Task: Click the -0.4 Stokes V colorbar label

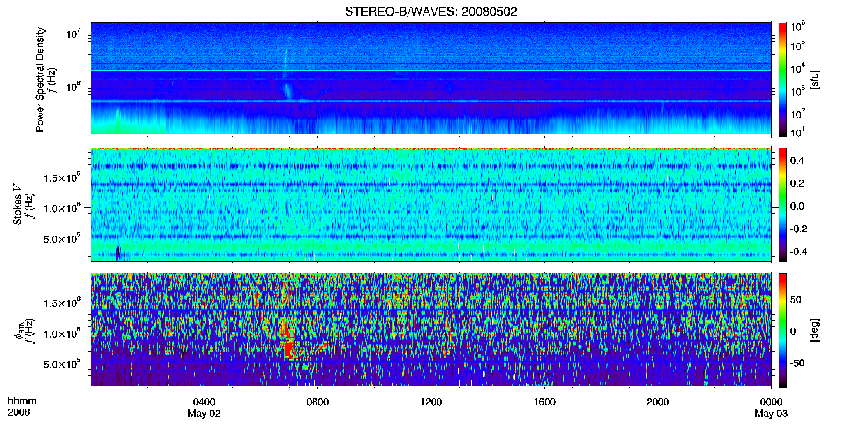Action: [x=799, y=252]
